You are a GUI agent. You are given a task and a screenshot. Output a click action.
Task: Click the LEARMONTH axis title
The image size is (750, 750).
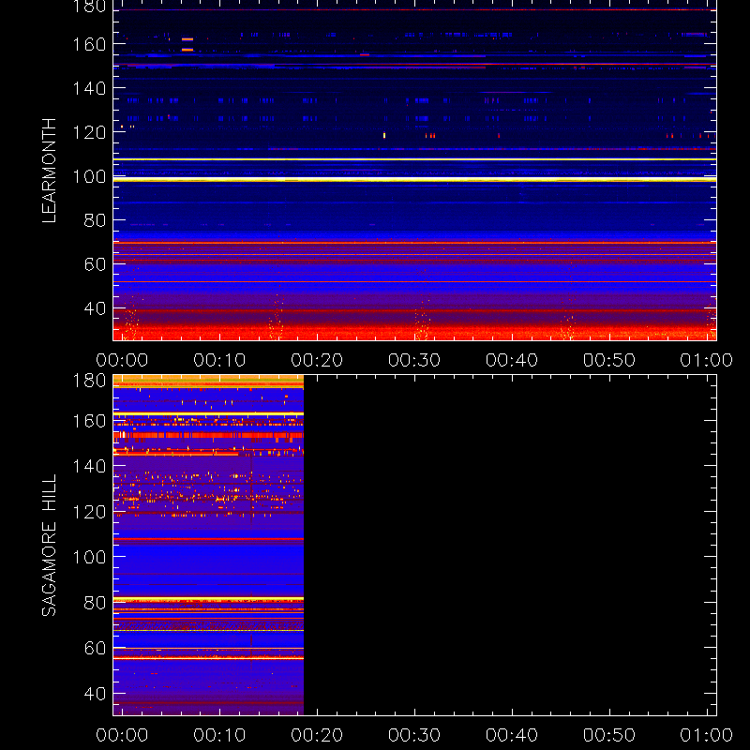(50, 171)
